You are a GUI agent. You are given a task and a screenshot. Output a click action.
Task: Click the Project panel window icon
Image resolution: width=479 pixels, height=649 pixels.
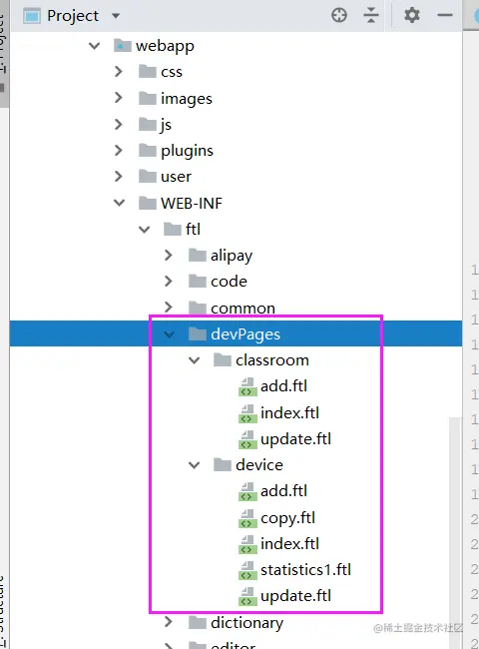click(x=32, y=16)
